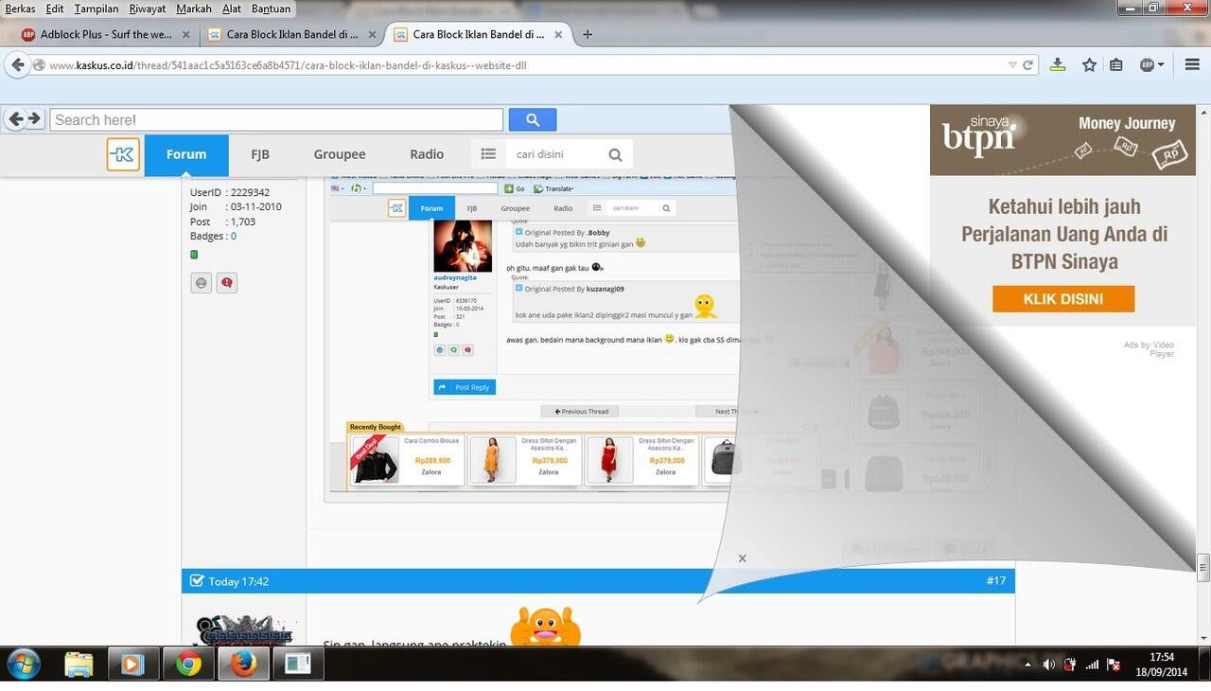Screen dimensions: 1211x691
Task: Open the Berkas menu
Action: [21, 9]
